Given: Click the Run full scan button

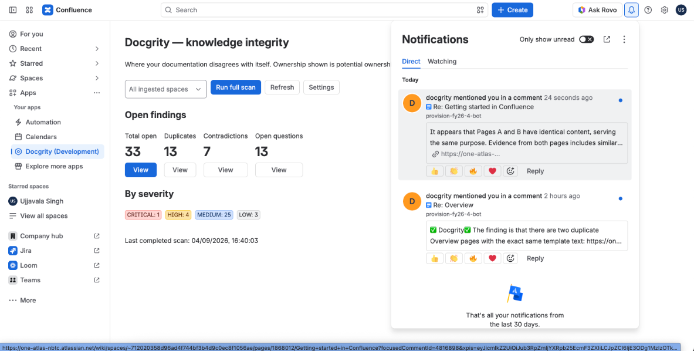Looking at the screenshot, I should click(236, 87).
